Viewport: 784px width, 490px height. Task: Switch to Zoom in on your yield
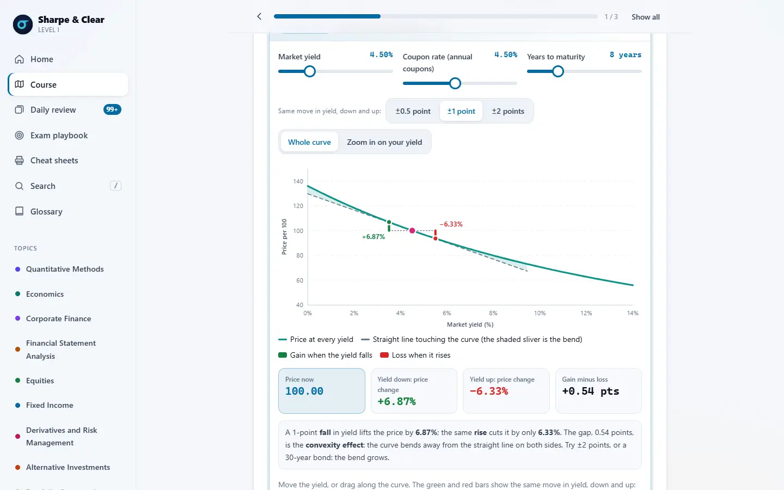(384, 142)
